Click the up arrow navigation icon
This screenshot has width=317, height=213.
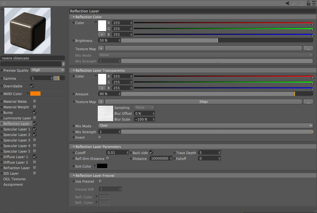pyautogui.click(x=301, y=3)
